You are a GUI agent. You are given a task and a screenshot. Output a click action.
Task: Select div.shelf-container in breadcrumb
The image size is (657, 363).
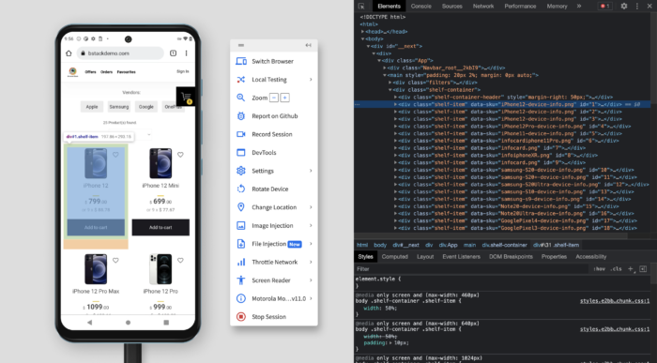(505, 246)
